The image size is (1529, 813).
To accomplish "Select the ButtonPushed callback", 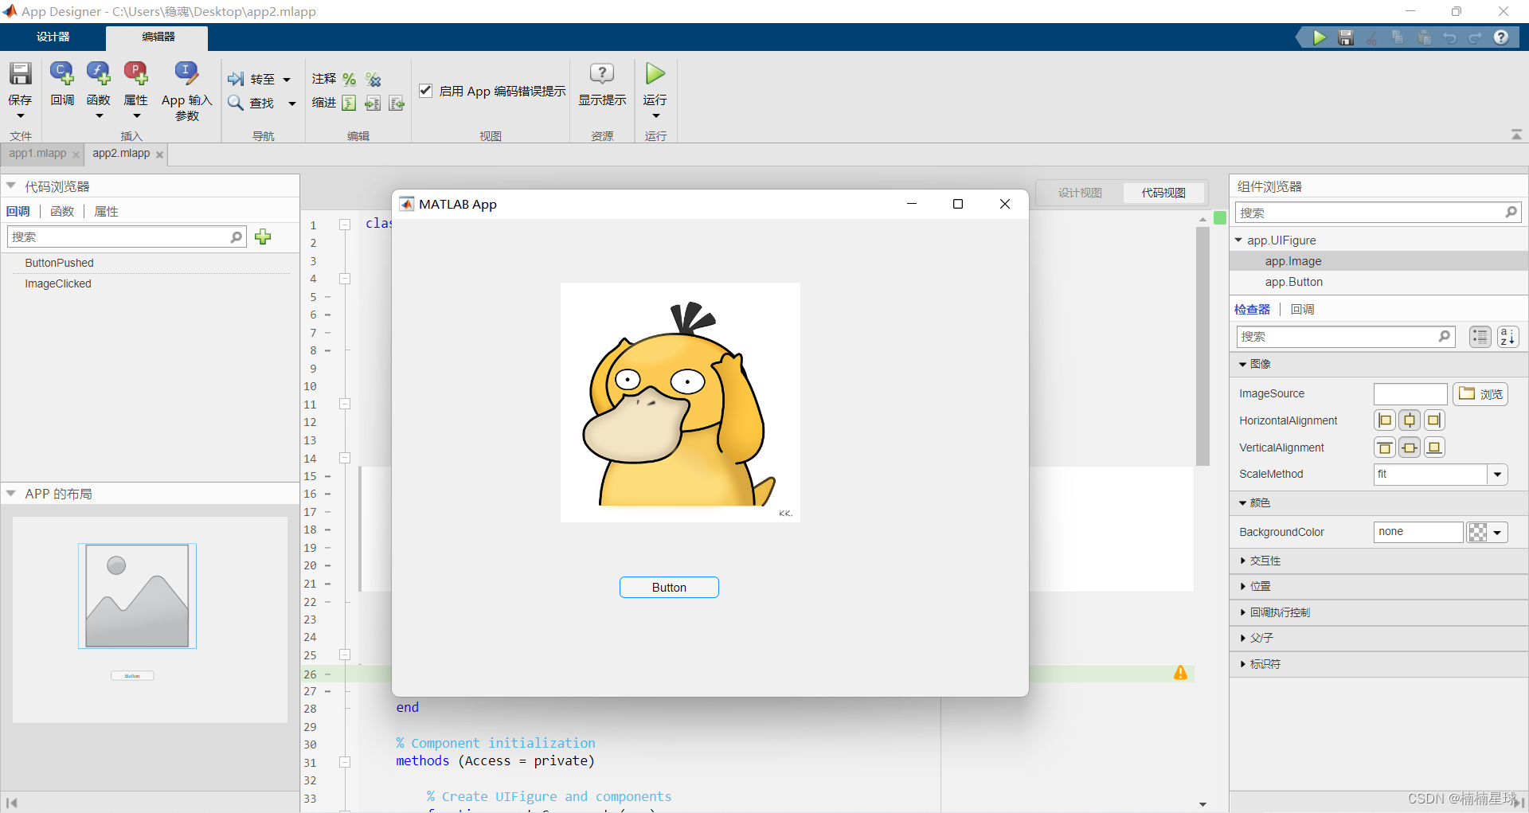I will 59,263.
